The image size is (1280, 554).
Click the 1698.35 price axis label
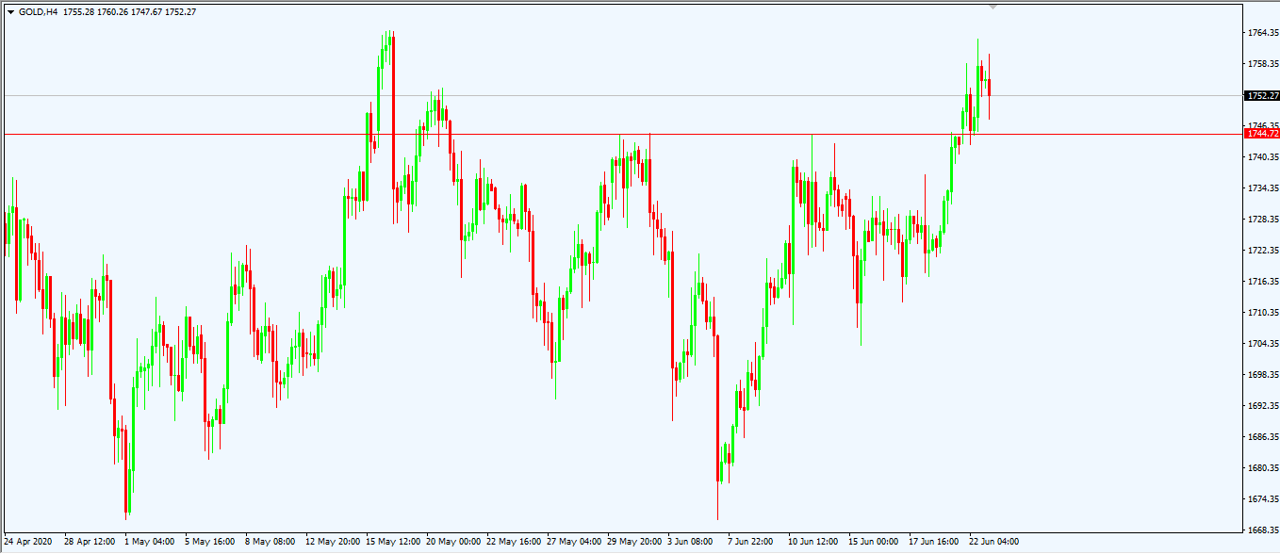(1263, 375)
